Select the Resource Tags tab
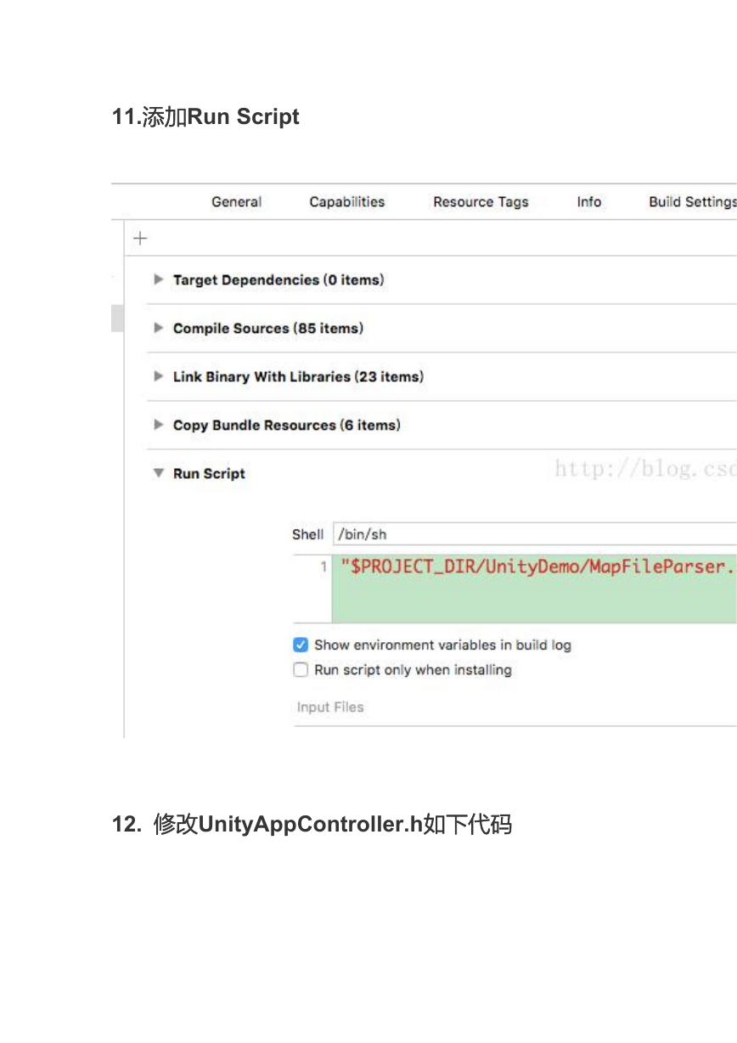Image resolution: width=737 pixels, height=1043 pixels. 481,202
